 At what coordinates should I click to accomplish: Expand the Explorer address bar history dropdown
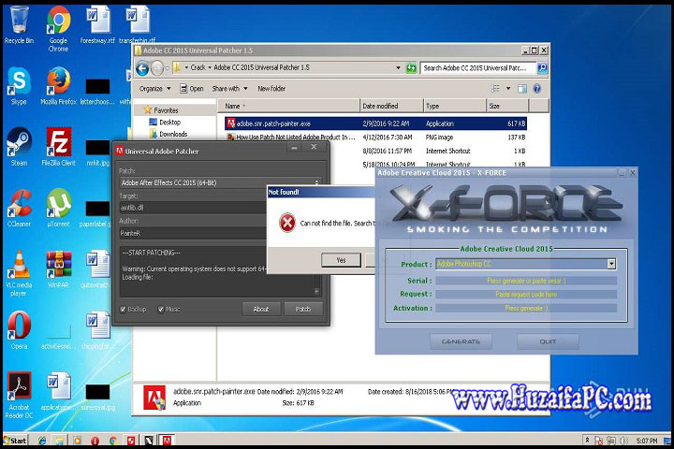click(x=398, y=68)
